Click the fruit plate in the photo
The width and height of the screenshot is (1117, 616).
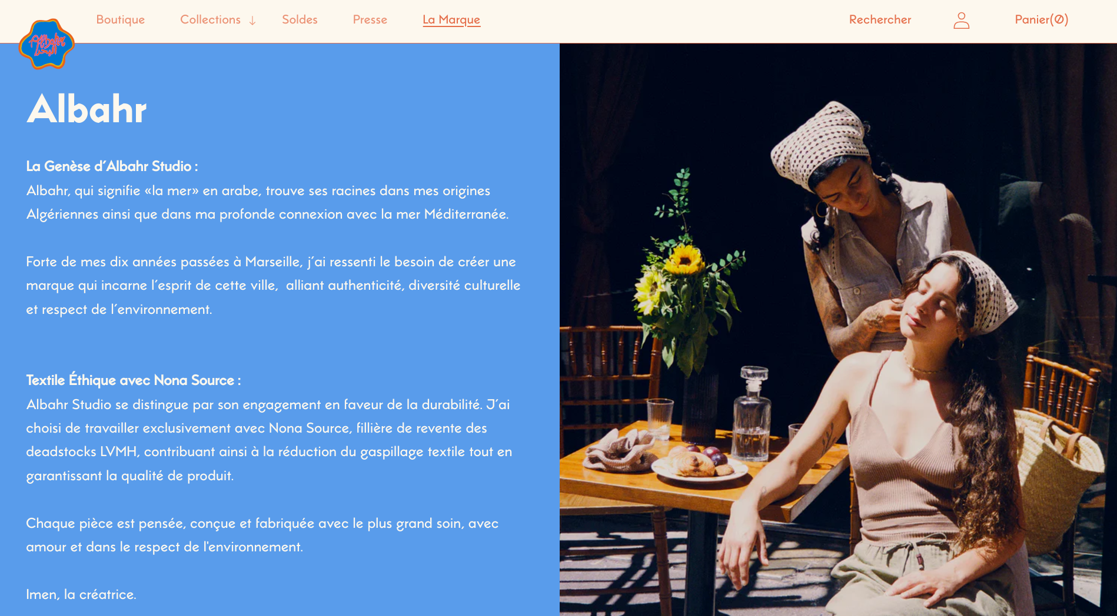click(699, 463)
